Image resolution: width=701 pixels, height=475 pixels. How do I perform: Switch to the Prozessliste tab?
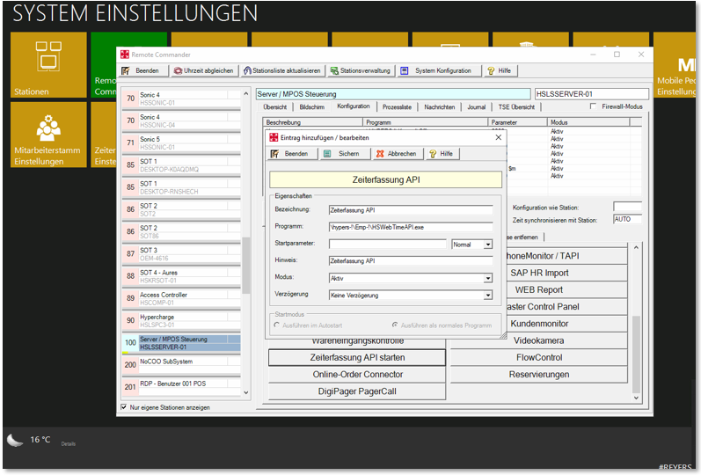coord(397,106)
